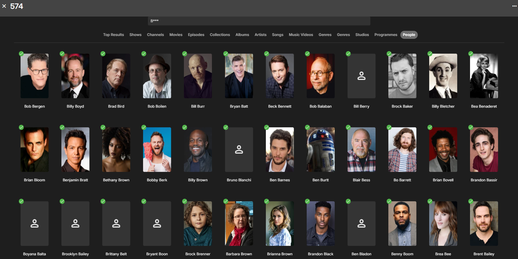Open the Shows tab
518x259 pixels.
pos(135,35)
